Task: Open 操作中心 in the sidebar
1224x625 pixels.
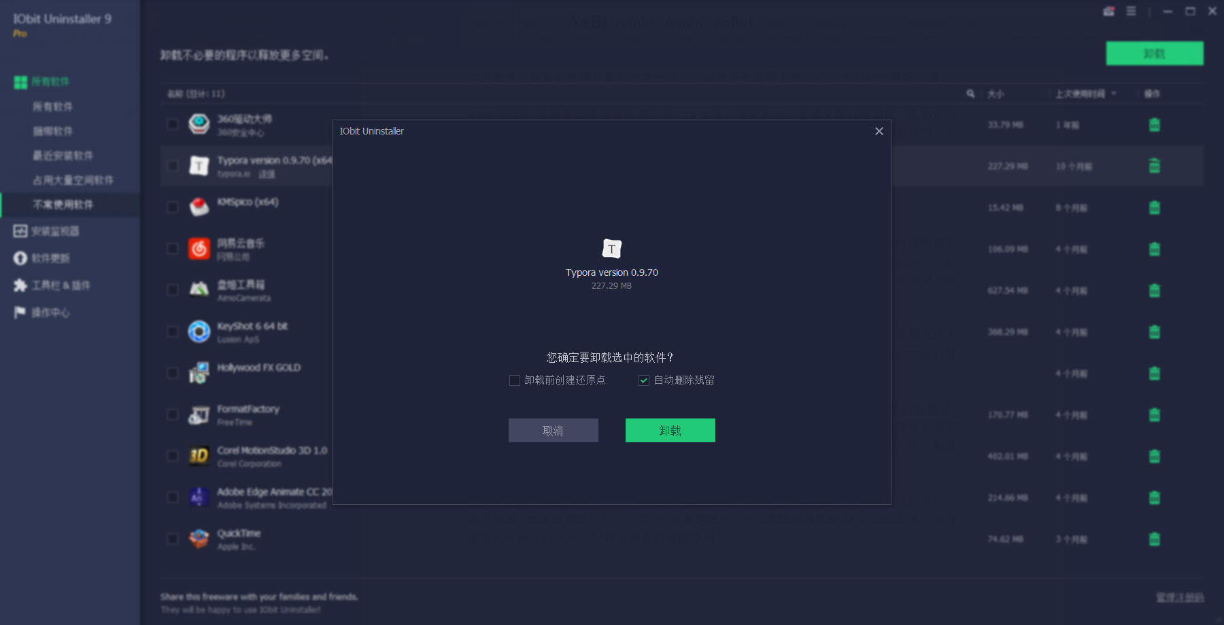Action: tap(50, 313)
